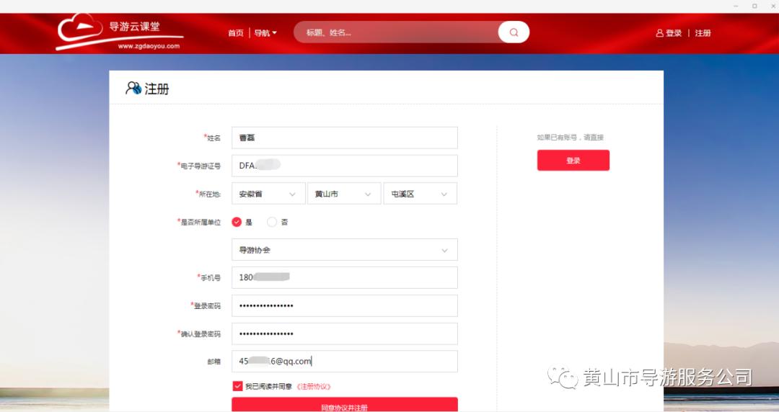Screen dimensions: 779x412
Task: Click the 注册 heading user icon
Action: [x=133, y=89]
